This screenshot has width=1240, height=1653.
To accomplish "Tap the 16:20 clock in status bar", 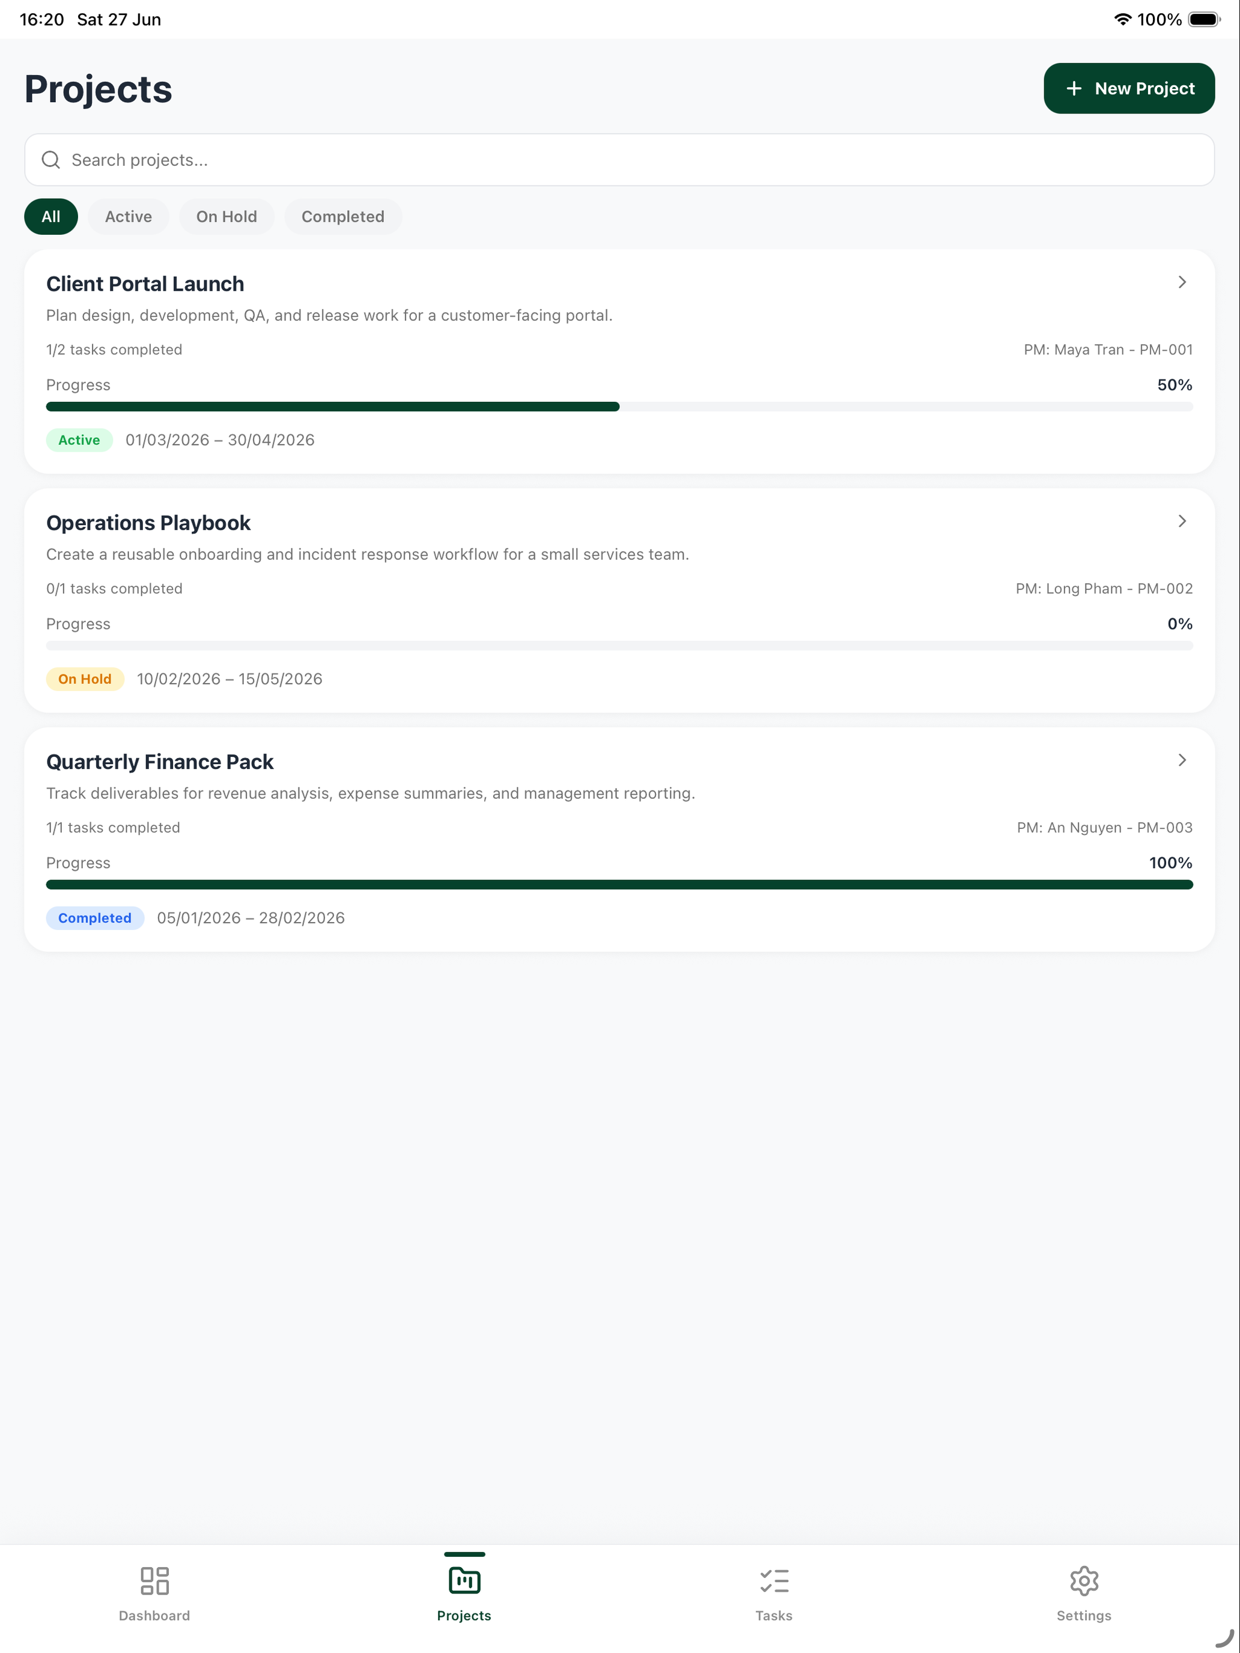I will [42, 19].
